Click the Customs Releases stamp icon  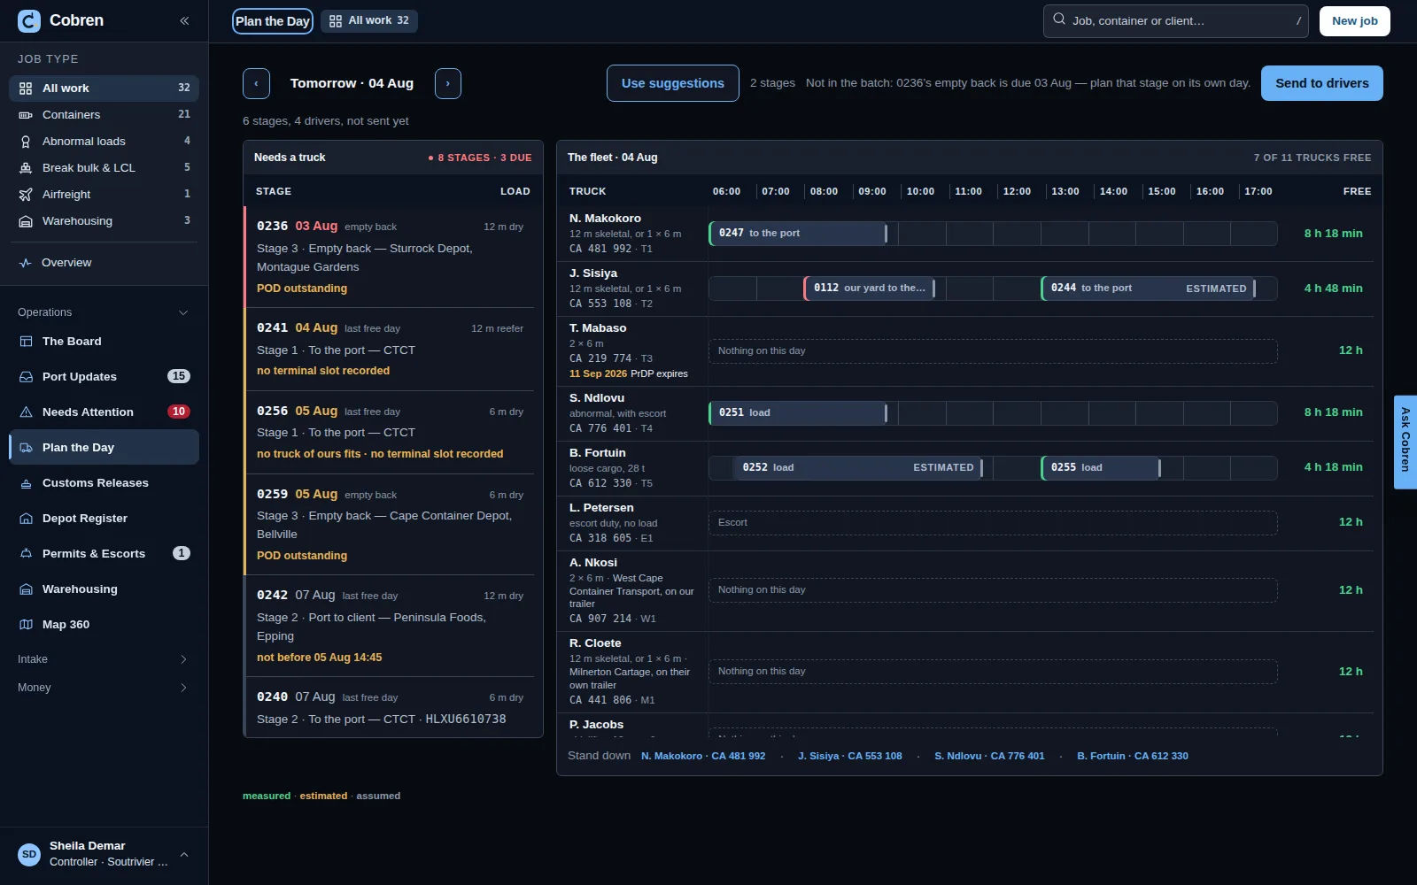pyautogui.click(x=26, y=483)
